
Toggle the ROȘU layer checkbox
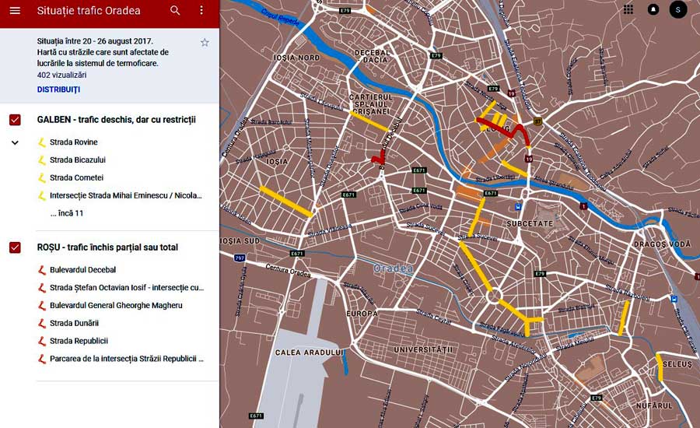tap(15, 247)
